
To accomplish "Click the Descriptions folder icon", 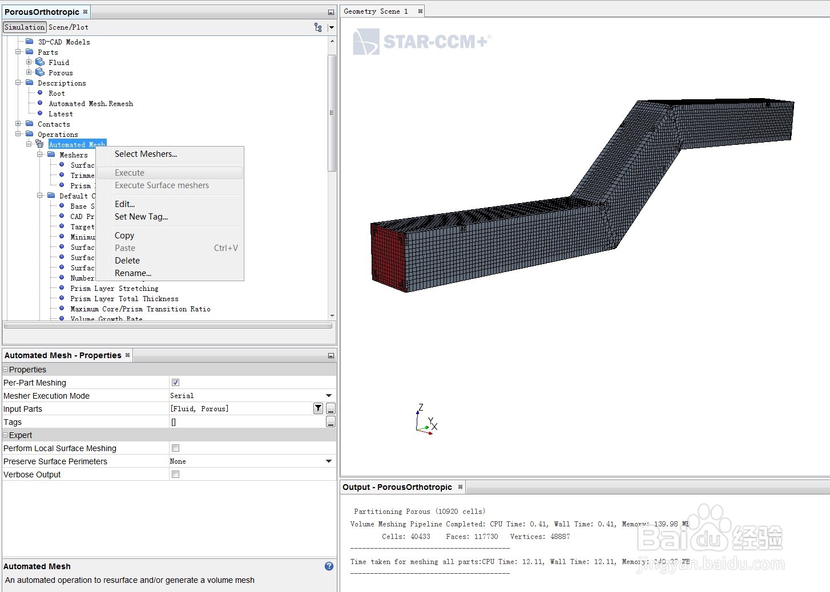I will pos(30,83).
